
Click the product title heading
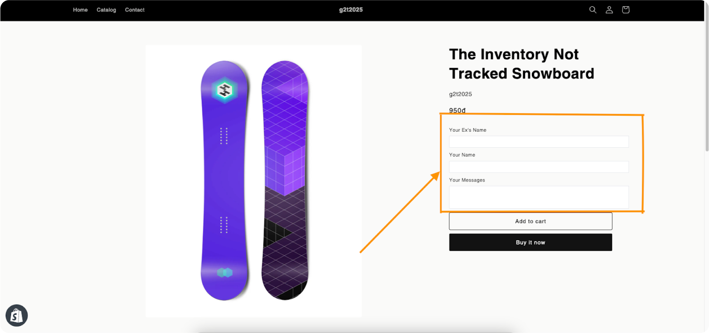point(521,64)
